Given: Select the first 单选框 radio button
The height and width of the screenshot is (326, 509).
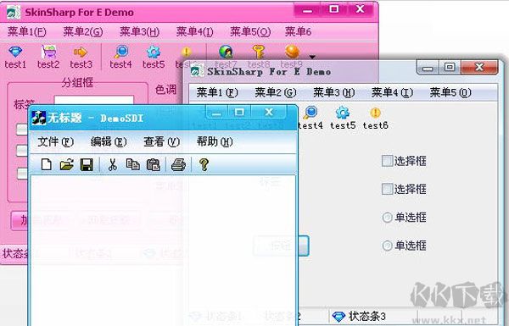Looking at the screenshot, I should [x=387, y=218].
